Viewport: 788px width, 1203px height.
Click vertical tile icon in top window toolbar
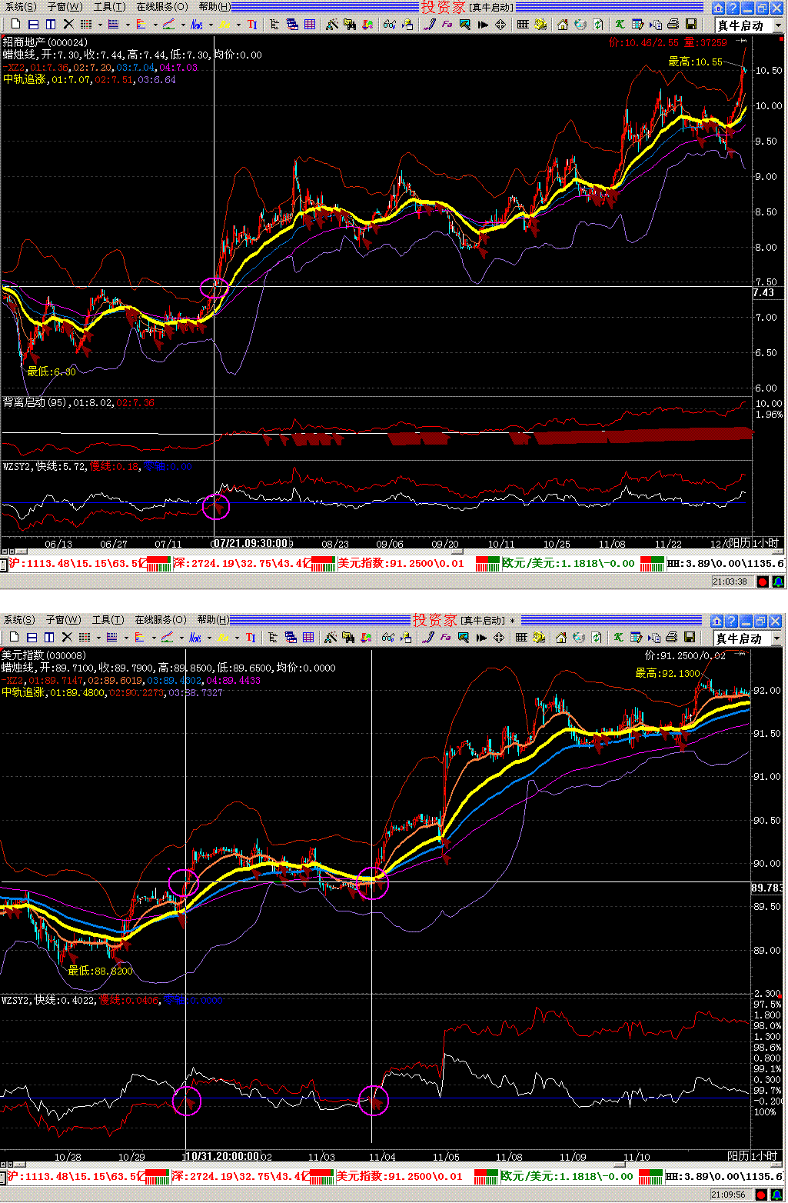click(50, 25)
